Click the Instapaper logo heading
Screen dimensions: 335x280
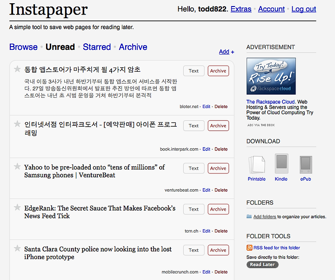coord(48,10)
